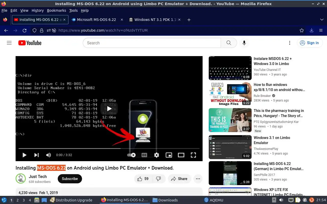Open more actions menu below video
Image resolution: width=327 pixels, height=204 pixels.
click(x=198, y=179)
